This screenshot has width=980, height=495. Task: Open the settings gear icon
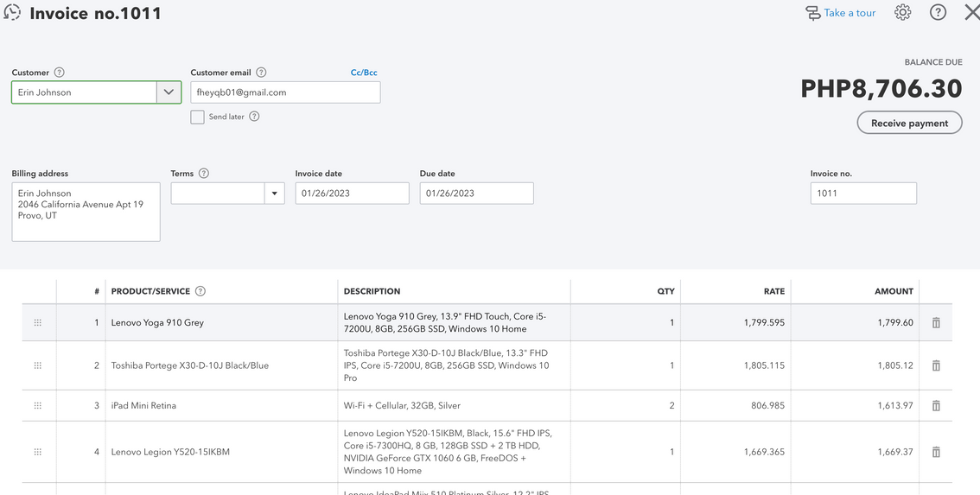pos(902,12)
